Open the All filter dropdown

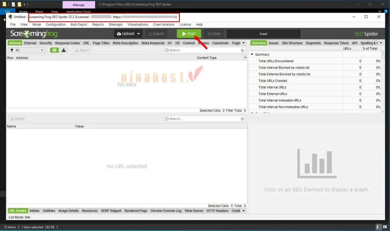click(27, 50)
